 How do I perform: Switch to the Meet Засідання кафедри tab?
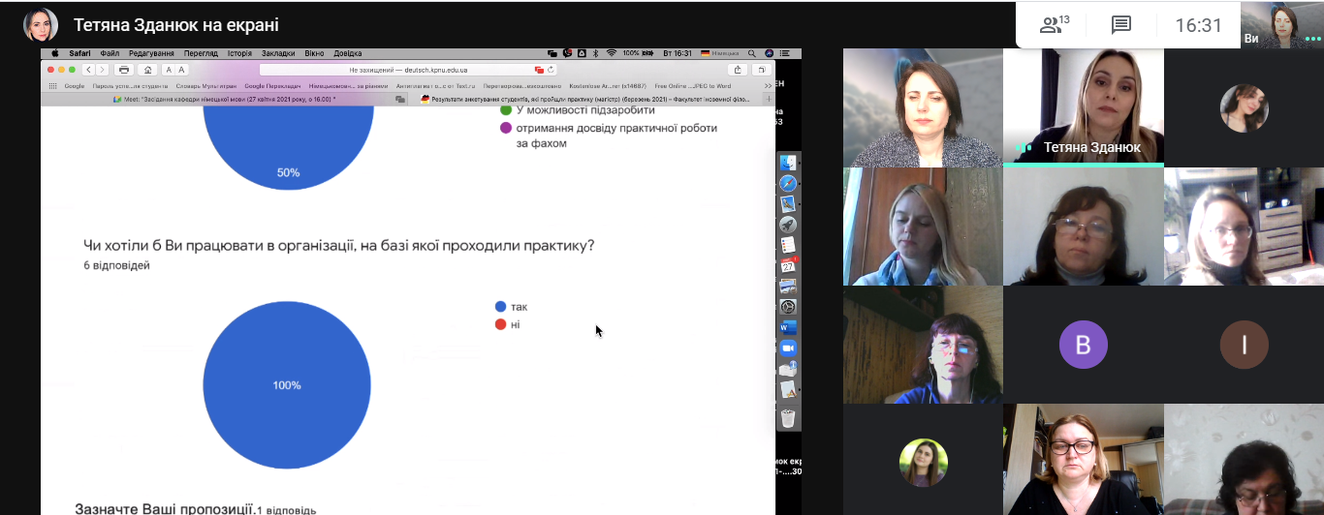[x=228, y=99]
